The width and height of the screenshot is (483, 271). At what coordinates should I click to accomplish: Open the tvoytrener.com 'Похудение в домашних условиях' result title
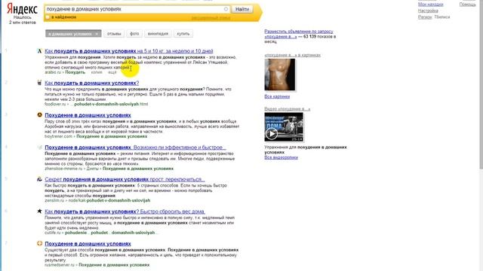click(88, 115)
